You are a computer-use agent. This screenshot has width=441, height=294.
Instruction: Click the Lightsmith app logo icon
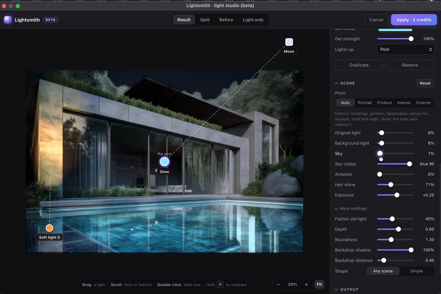tap(8, 20)
